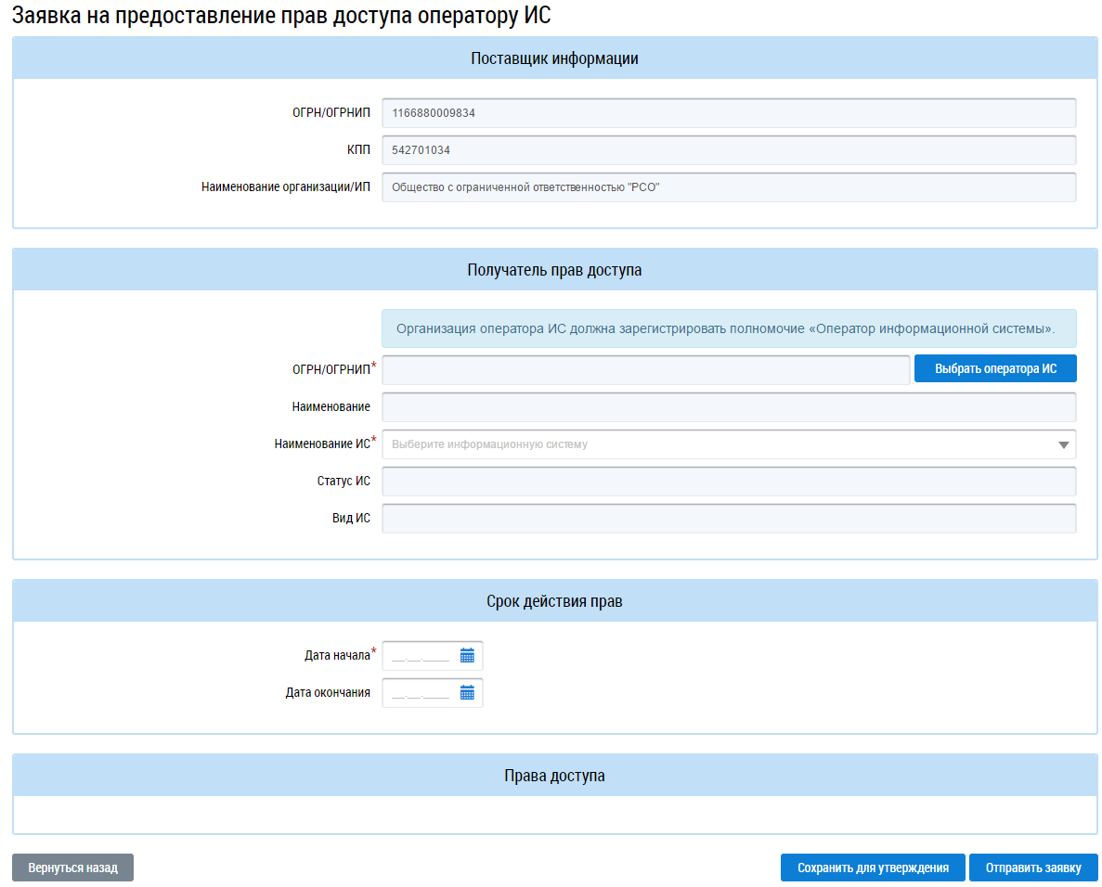The image size is (1102, 887).
Task: Click the recipient Наименование field
Action: tap(729, 407)
